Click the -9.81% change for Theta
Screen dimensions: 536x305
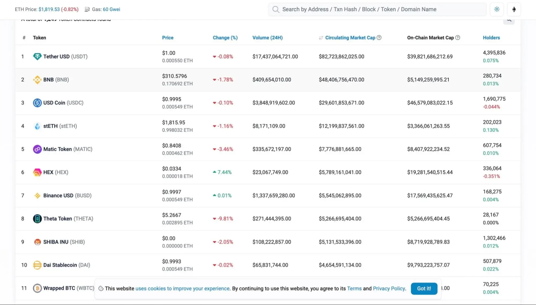pyautogui.click(x=225, y=219)
